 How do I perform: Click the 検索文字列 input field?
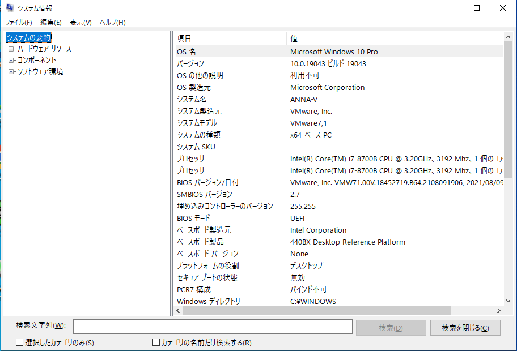tap(213, 327)
